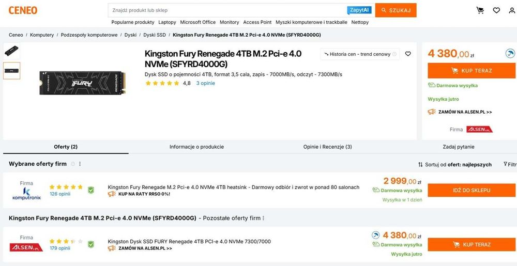Select Myszki komputerowe i trackballe link
This screenshot has width=517, height=266.
click(x=311, y=22)
